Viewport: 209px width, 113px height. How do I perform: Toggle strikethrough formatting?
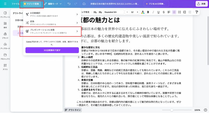tap(164, 12)
